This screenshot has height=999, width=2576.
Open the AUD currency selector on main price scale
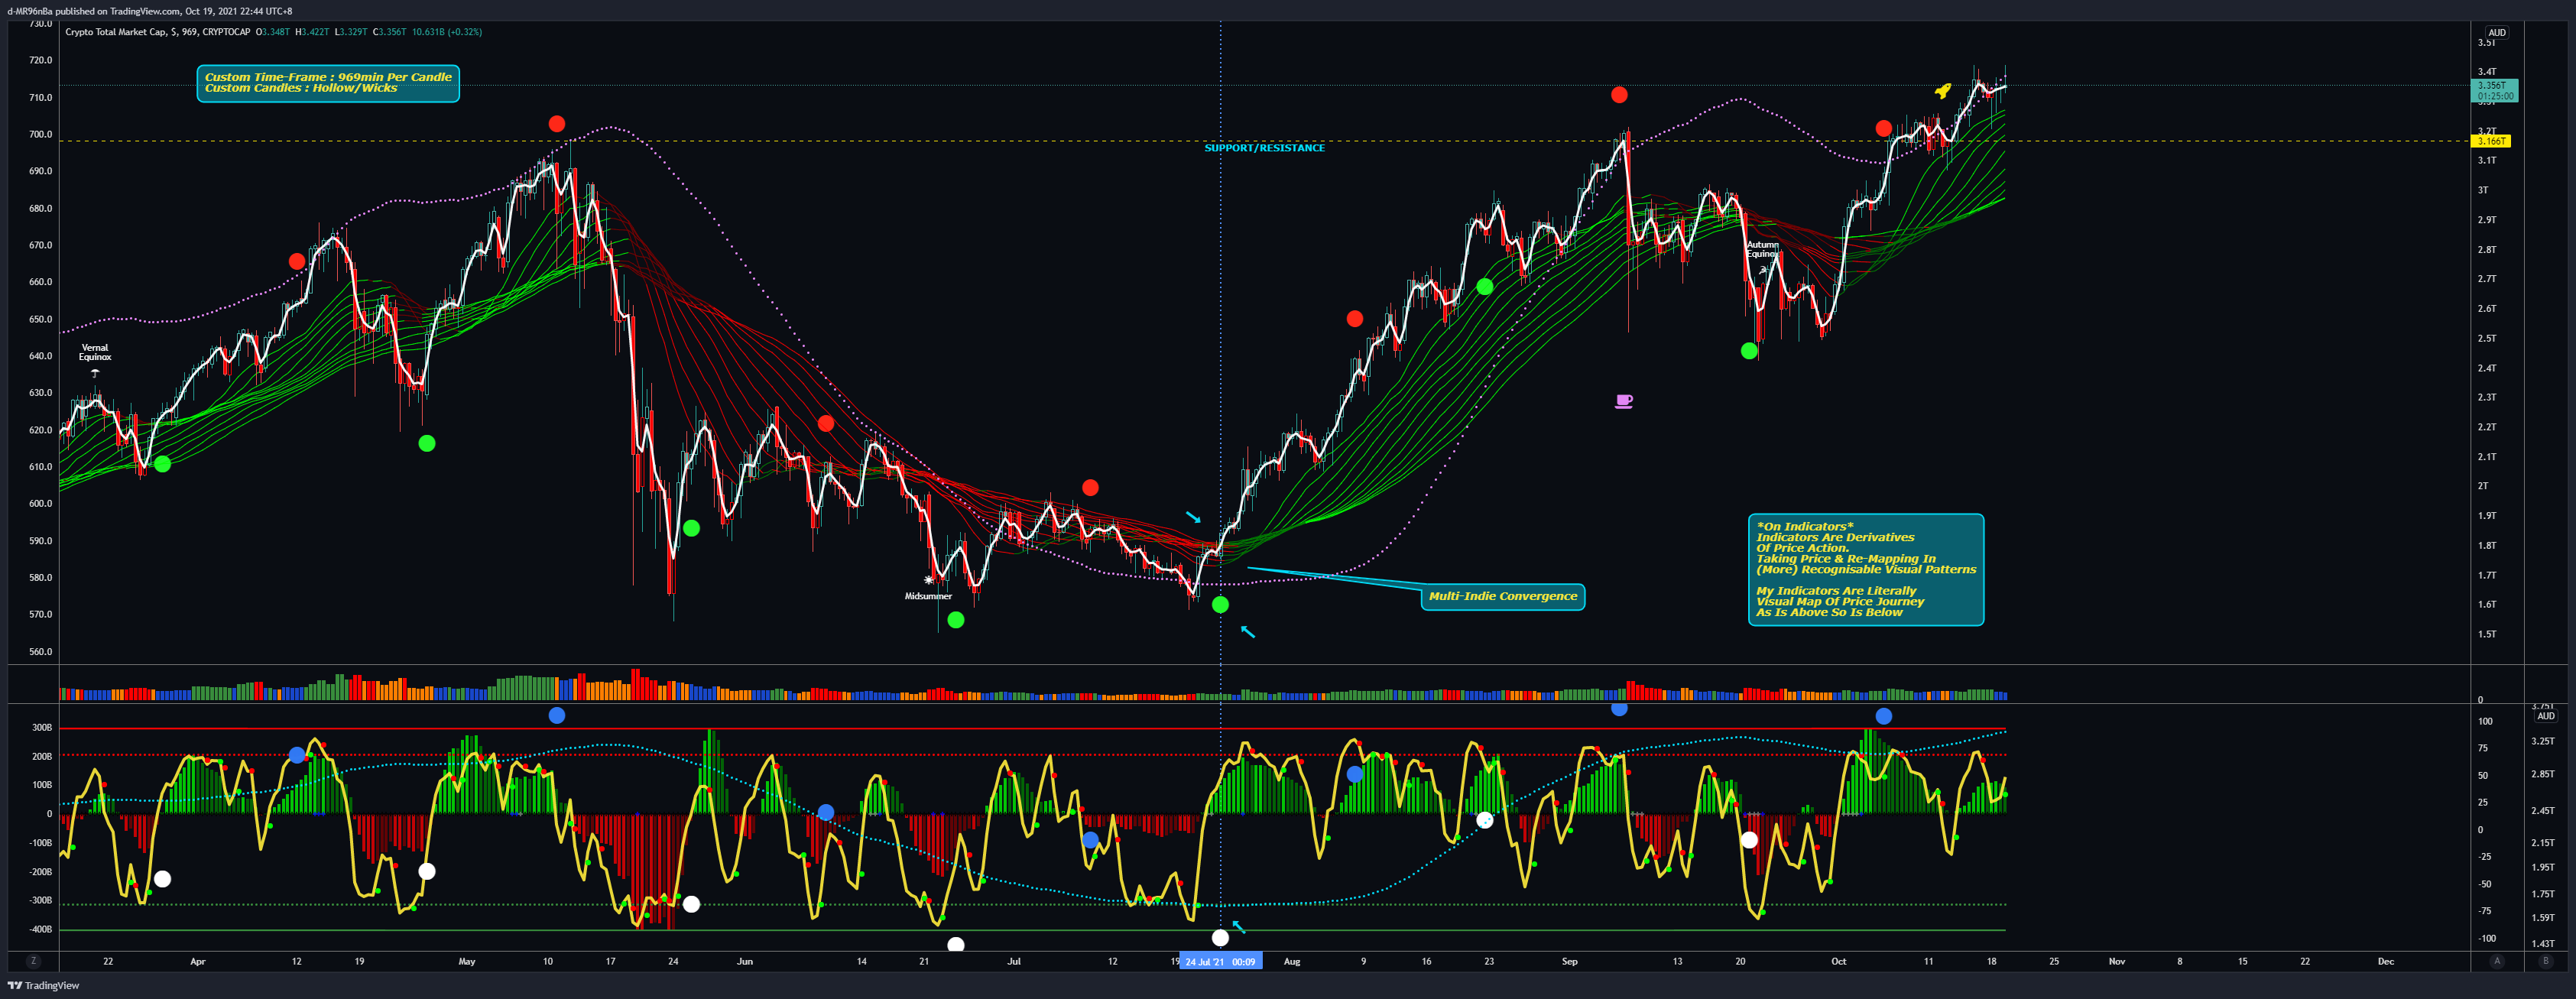(2497, 32)
